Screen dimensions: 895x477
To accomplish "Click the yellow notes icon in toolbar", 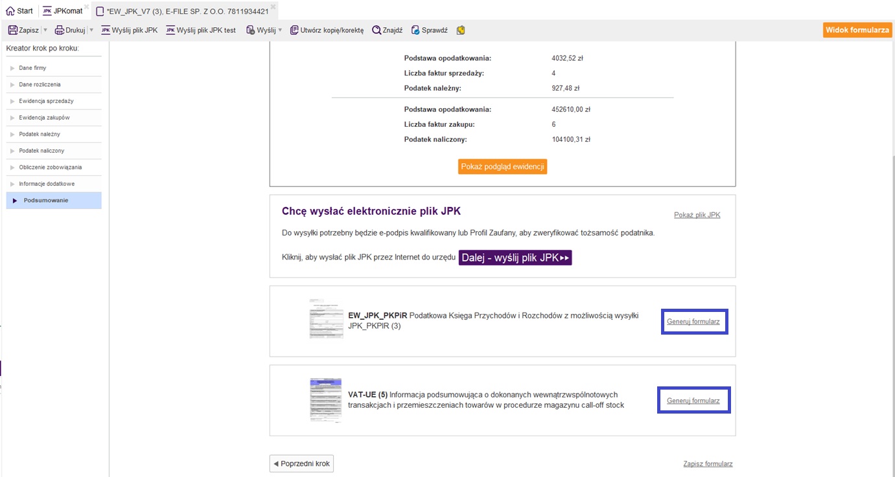I will tap(461, 30).
